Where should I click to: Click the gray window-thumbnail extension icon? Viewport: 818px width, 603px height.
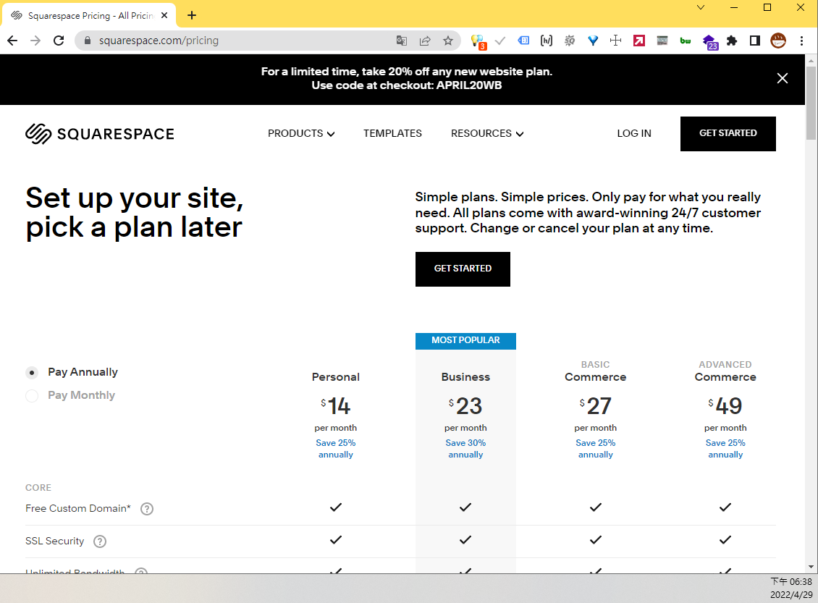click(x=662, y=41)
